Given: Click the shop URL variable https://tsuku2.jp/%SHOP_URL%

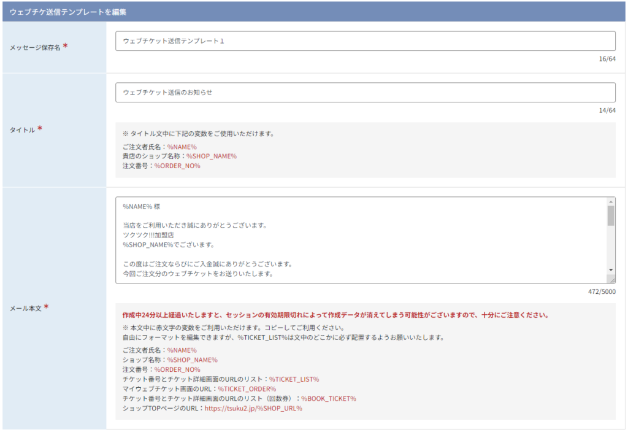Looking at the screenshot, I should tap(253, 408).
